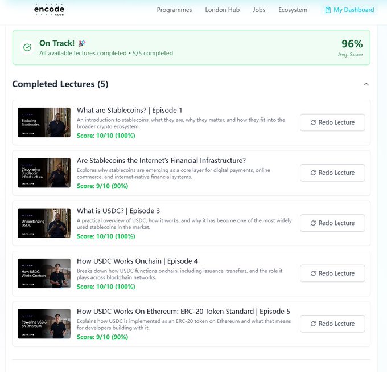Screen dimensions: 387x372
Task: Click Episode 5 'Score: 9/10 (90%)' text
Action: [102, 337]
